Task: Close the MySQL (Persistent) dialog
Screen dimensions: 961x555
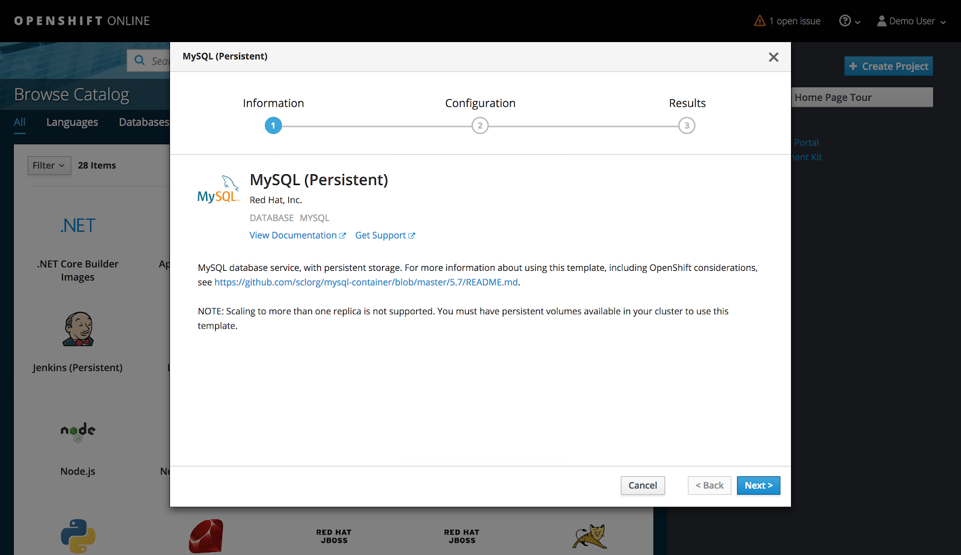Action: tap(774, 57)
